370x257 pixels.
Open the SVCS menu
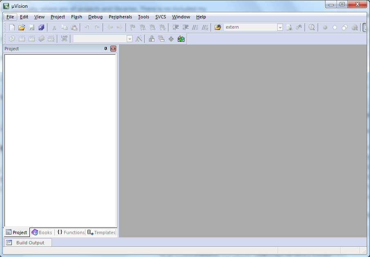160,17
